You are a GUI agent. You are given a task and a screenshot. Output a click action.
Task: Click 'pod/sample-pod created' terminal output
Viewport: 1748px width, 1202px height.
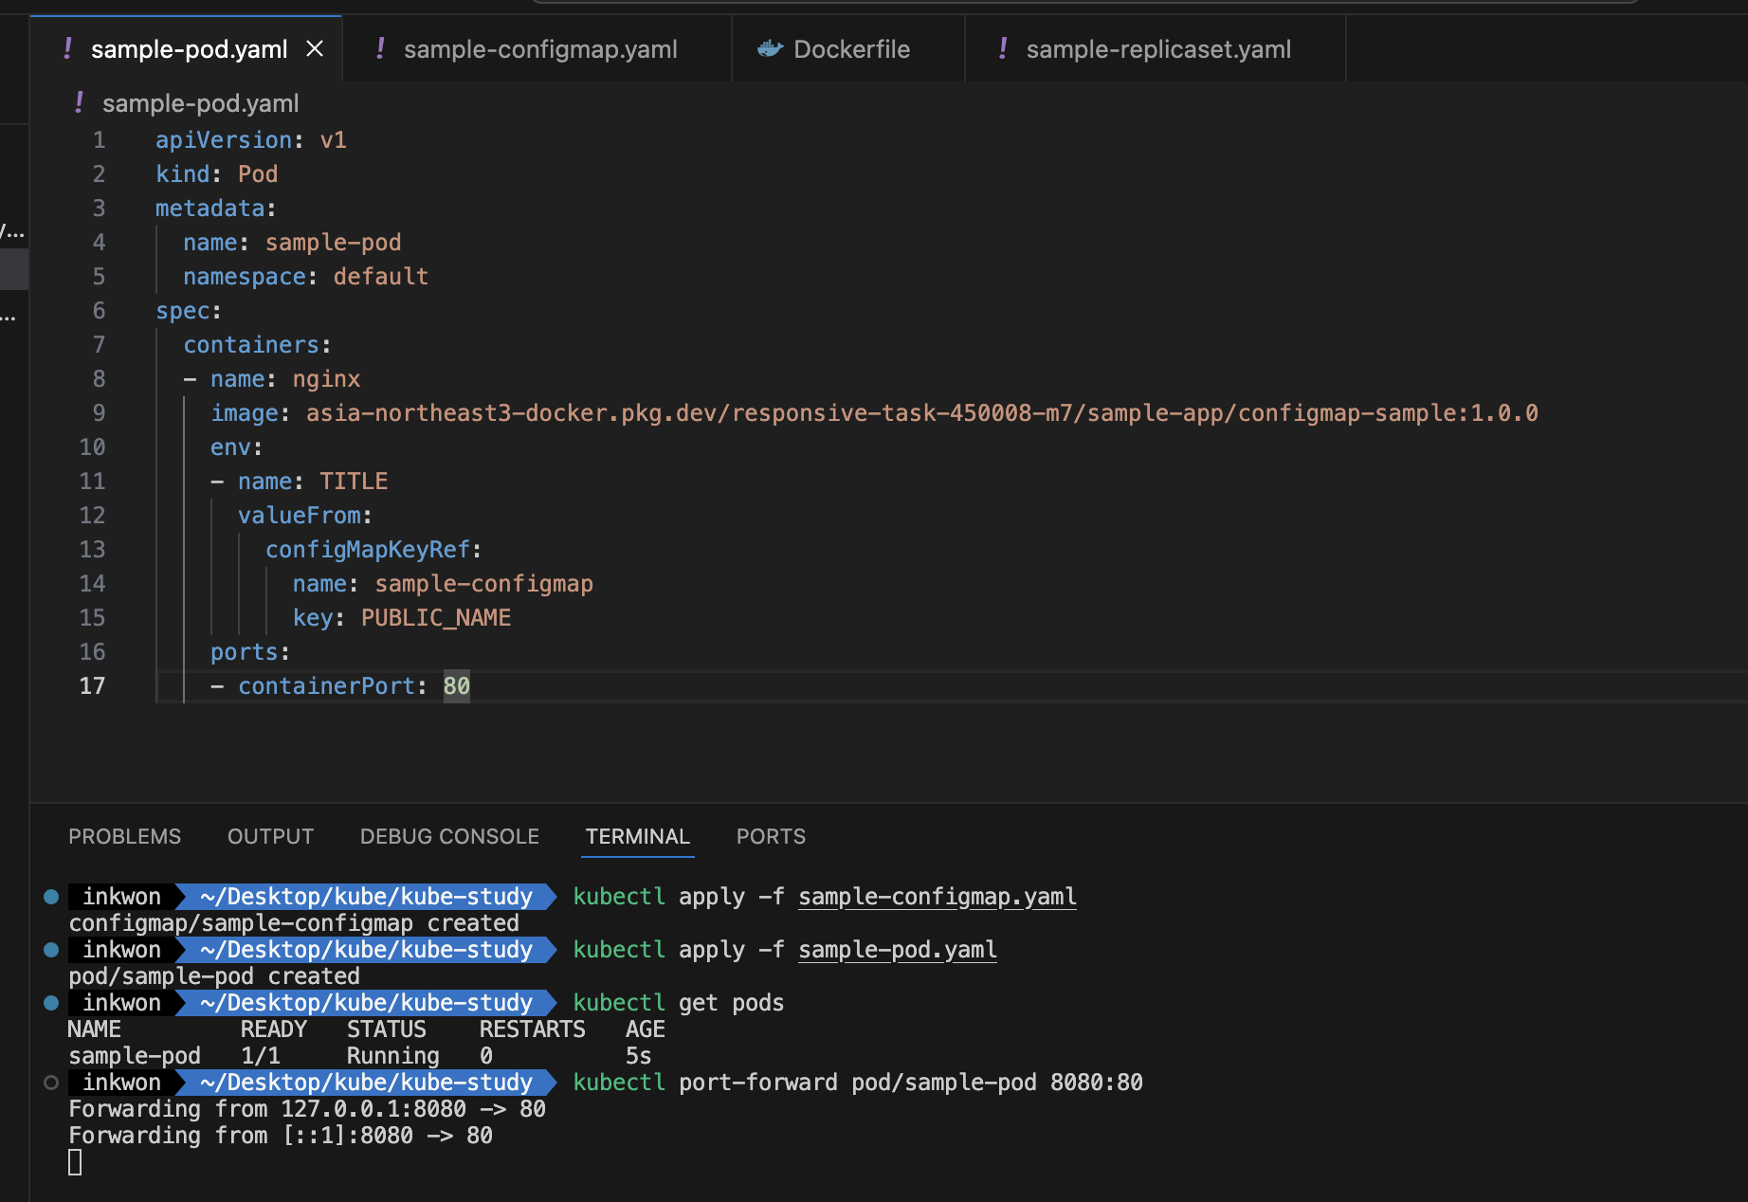[x=214, y=976]
